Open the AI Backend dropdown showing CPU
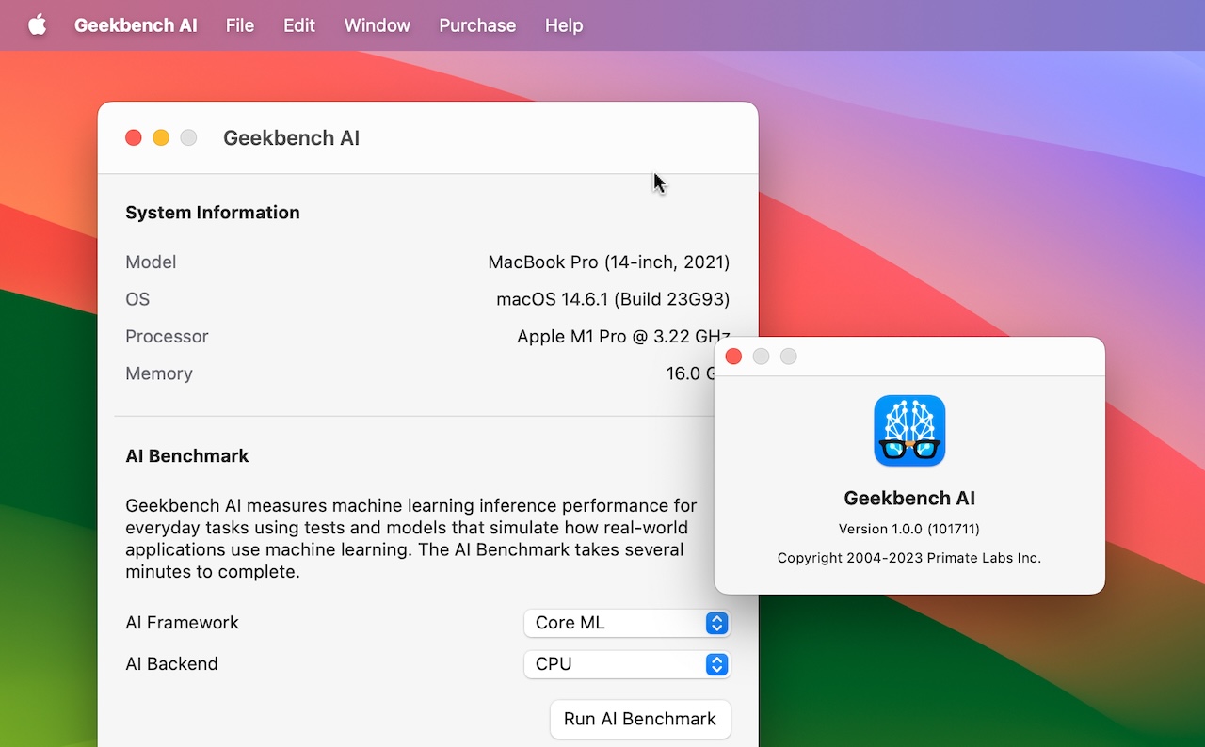The height and width of the screenshot is (747, 1205). pyautogui.click(x=627, y=664)
